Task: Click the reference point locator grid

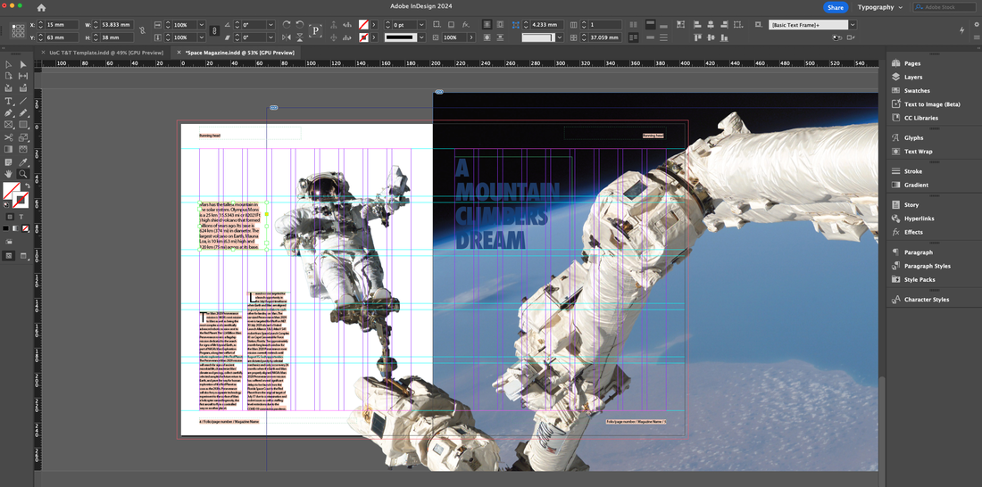Action: (x=18, y=30)
